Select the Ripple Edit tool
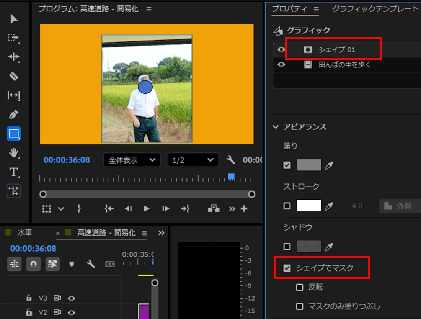Viewport: 421px width, 319px height. [x=13, y=57]
